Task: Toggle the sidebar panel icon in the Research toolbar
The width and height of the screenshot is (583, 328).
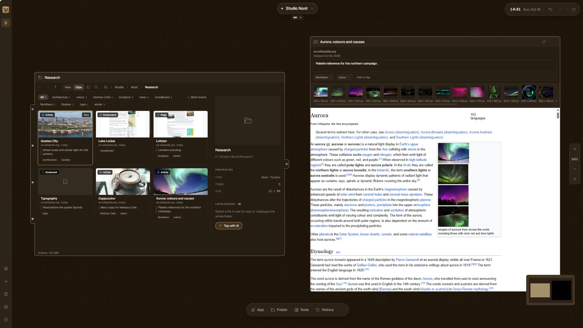Action: click(88, 87)
